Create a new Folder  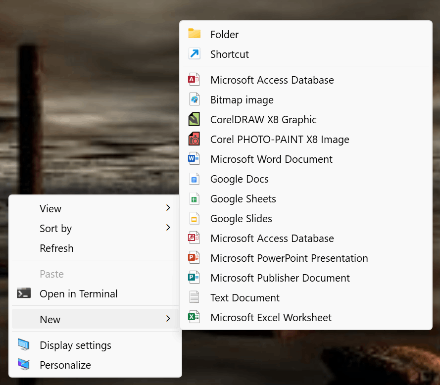306,34
